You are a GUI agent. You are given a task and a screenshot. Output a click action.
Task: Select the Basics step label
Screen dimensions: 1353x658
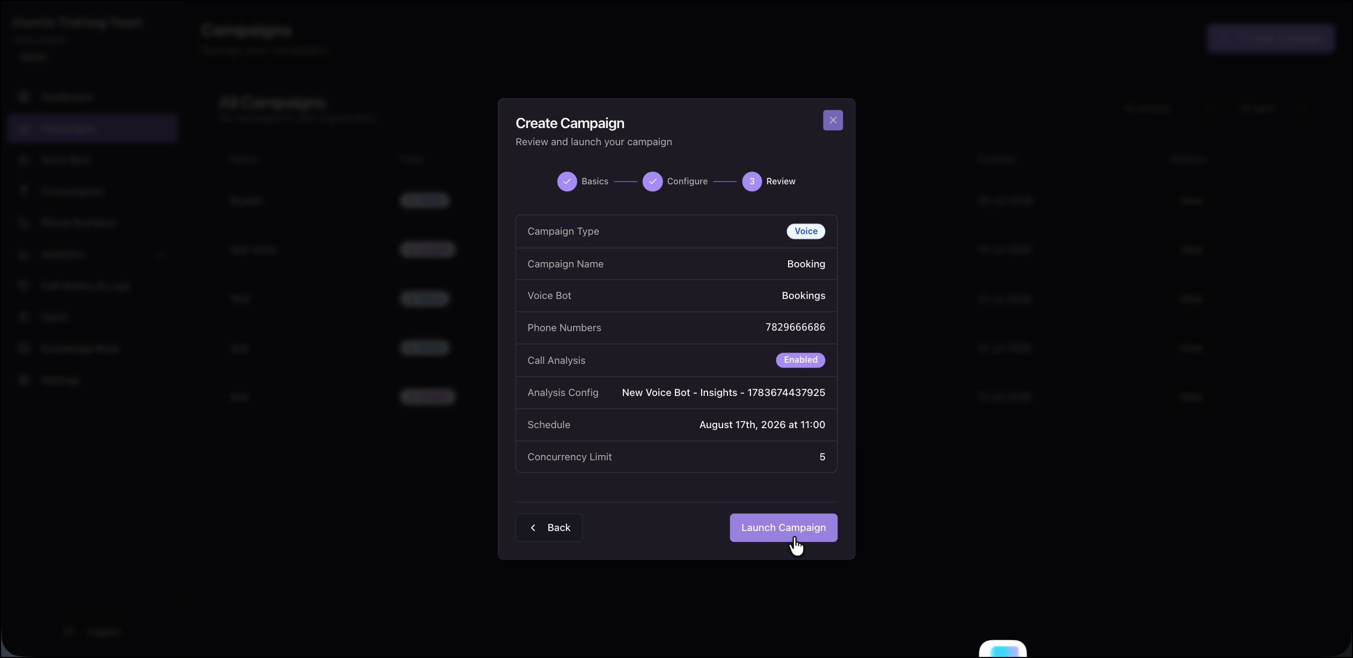coord(594,181)
